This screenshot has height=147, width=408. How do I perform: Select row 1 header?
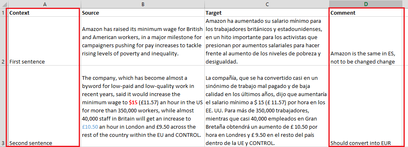pyautogui.click(x=3, y=13)
